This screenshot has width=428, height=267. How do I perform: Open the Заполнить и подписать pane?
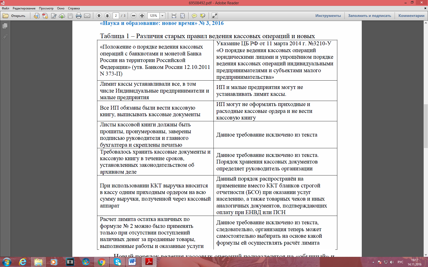coord(369,16)
